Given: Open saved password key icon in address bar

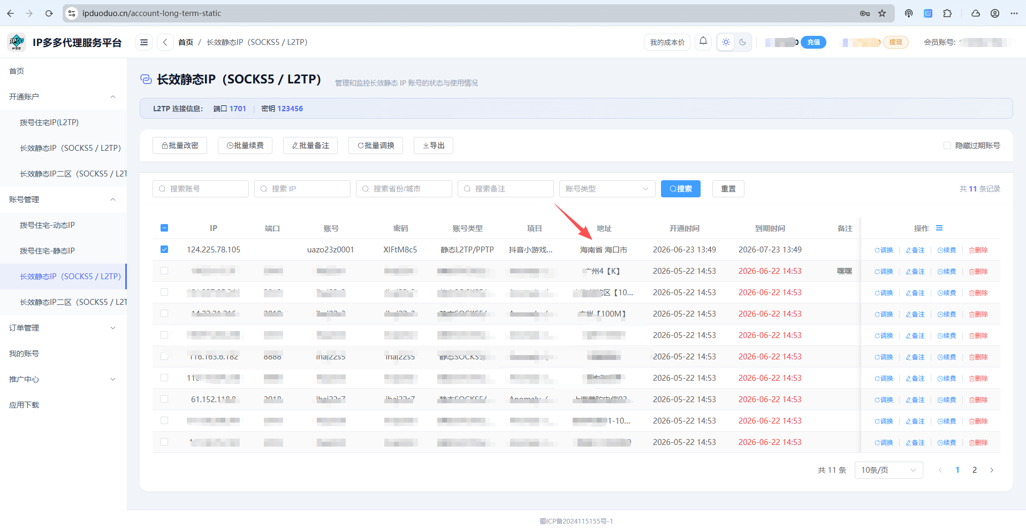Looking at the screenshot, I should tap(864, 13).
